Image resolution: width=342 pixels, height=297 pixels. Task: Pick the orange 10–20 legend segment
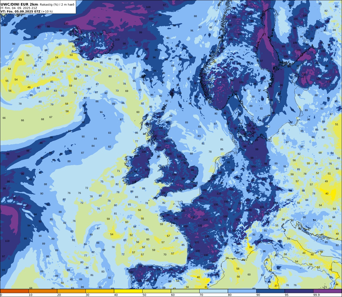pyautogui.click(x=43, y=291)
